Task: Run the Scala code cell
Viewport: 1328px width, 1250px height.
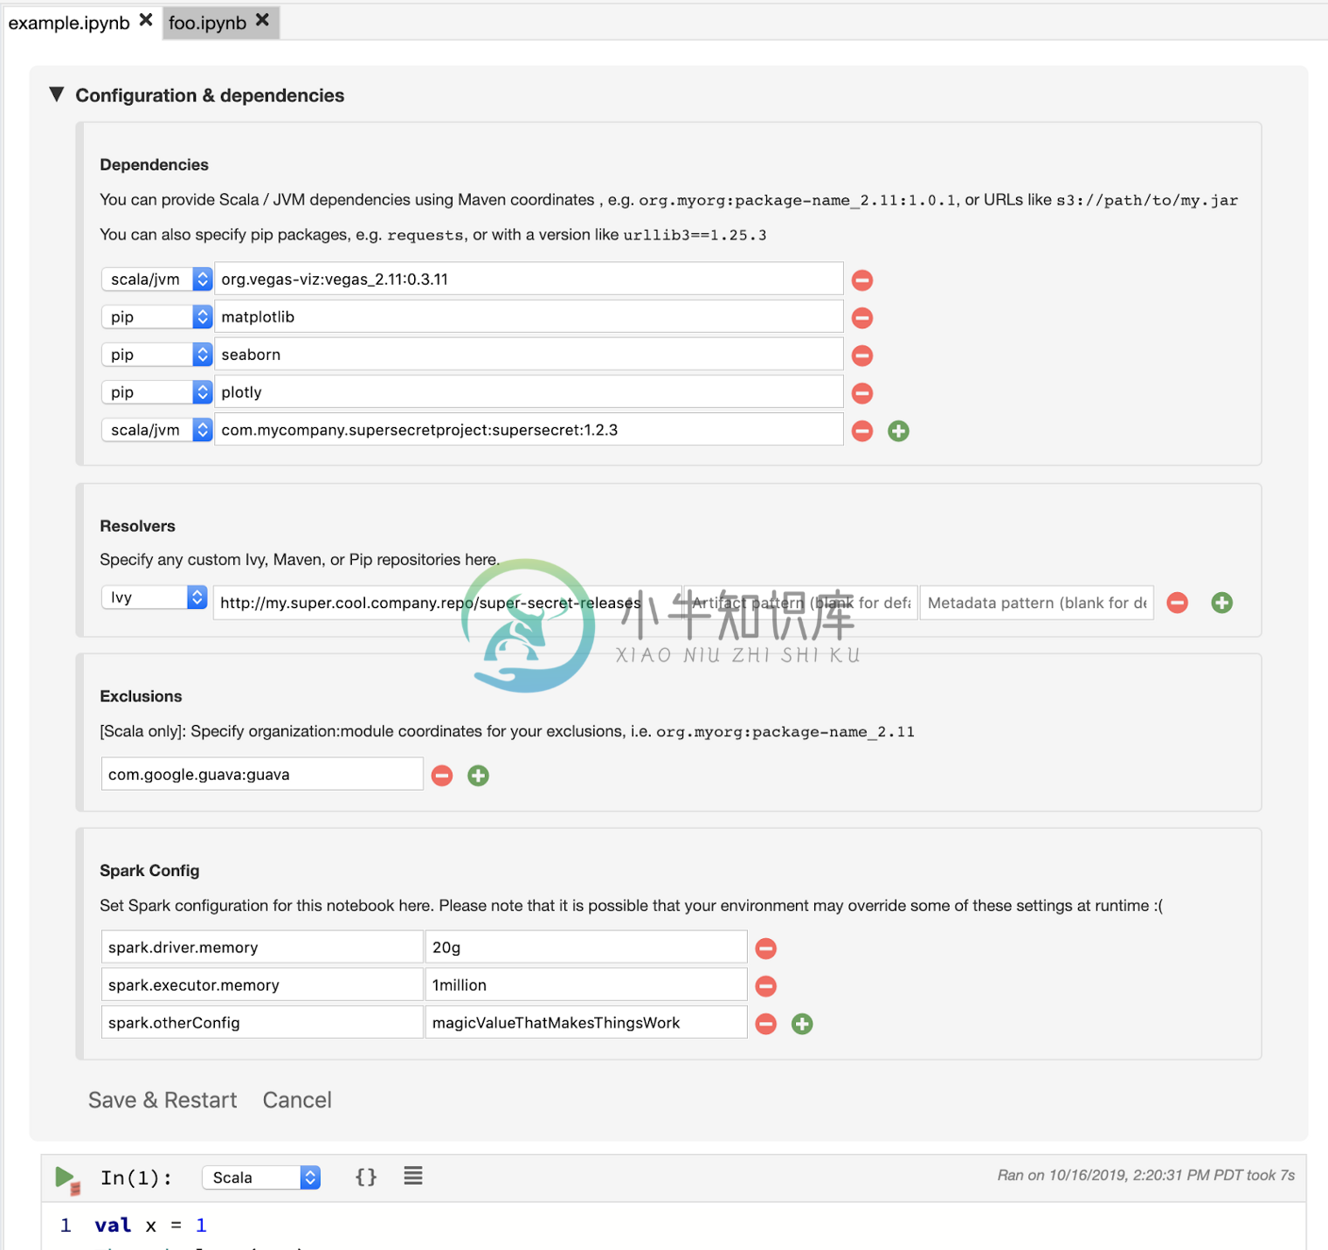Action: (x=66, y=1177)
